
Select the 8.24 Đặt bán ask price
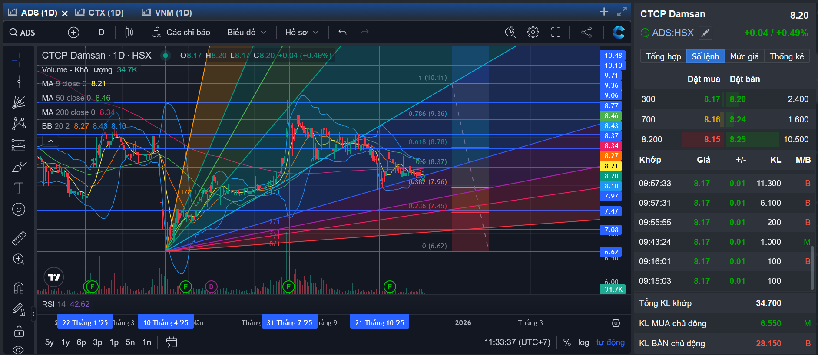[x=738, y=119]
